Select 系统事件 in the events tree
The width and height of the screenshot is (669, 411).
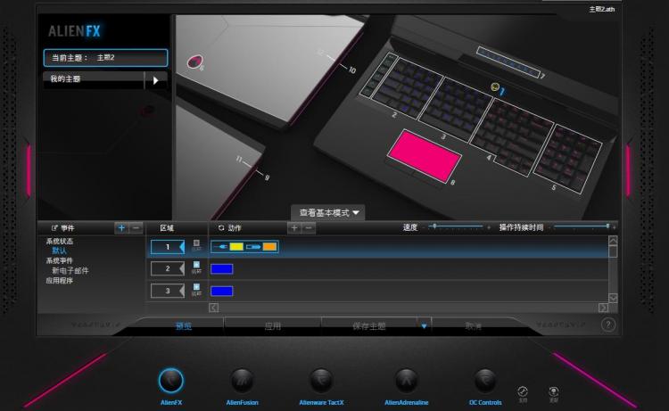tap(59, 260)
